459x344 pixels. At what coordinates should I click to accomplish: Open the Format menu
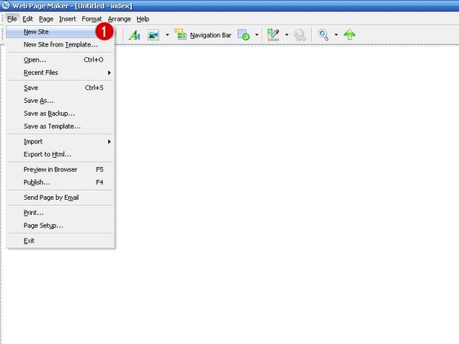pos(92,19)
